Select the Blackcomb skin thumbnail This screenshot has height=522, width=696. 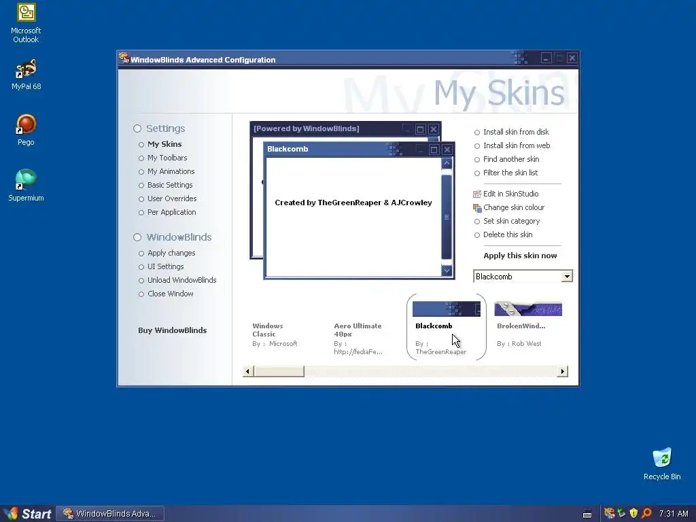[446, 309]
